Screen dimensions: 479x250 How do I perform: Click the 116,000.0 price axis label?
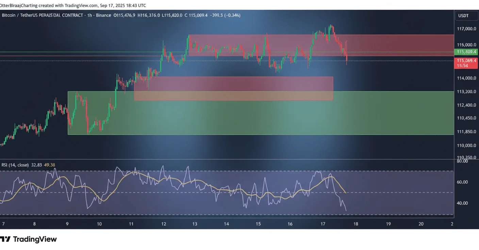[466, 45]
